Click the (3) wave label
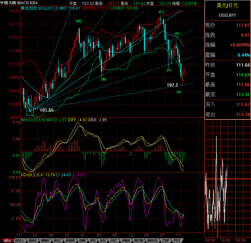Screen dimensions: 251x243 tap(179, 92)
